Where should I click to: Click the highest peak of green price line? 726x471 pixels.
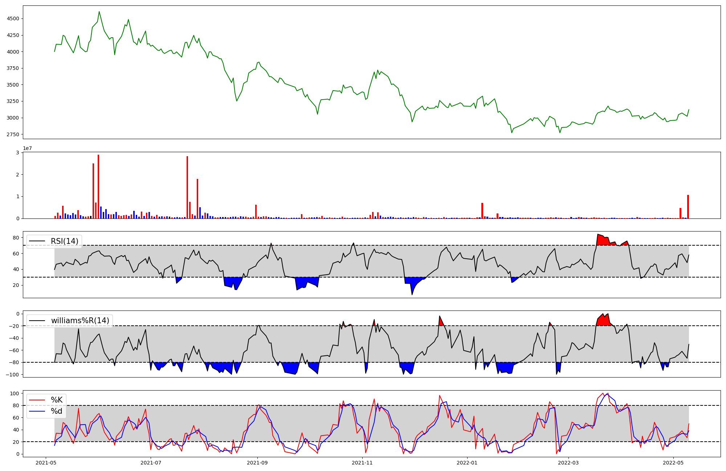tap(99, 12)
